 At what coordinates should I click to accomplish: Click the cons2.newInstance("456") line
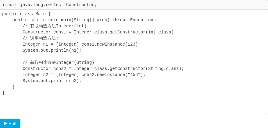click(x=84, y=75)
